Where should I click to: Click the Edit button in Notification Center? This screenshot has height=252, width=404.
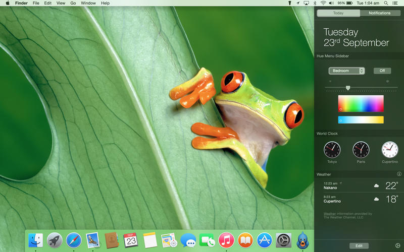click(359, 246)
